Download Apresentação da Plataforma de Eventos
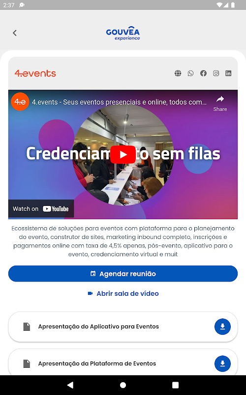Screen dimensions: 246x395 point(222,363)
